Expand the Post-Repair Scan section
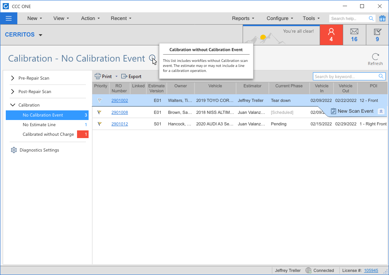 coord(13,92)
